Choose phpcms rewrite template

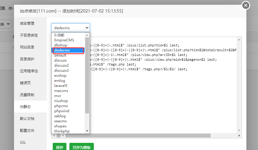(x=68, y=106)
